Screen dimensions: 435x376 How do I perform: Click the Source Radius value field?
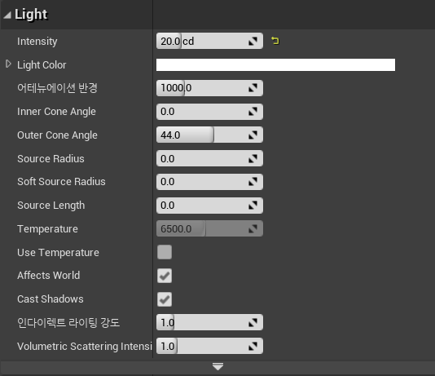click(209, 158)
